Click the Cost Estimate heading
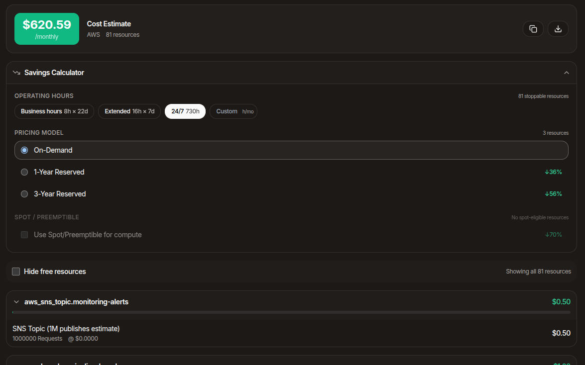Viewport: 585px width, 365px height. tap(109, 24)
